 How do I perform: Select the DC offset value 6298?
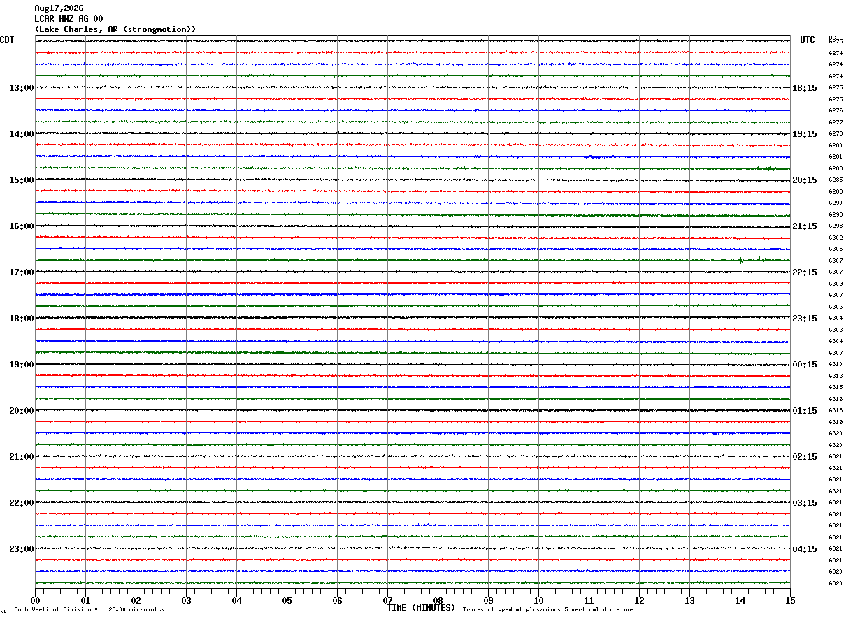836,226
